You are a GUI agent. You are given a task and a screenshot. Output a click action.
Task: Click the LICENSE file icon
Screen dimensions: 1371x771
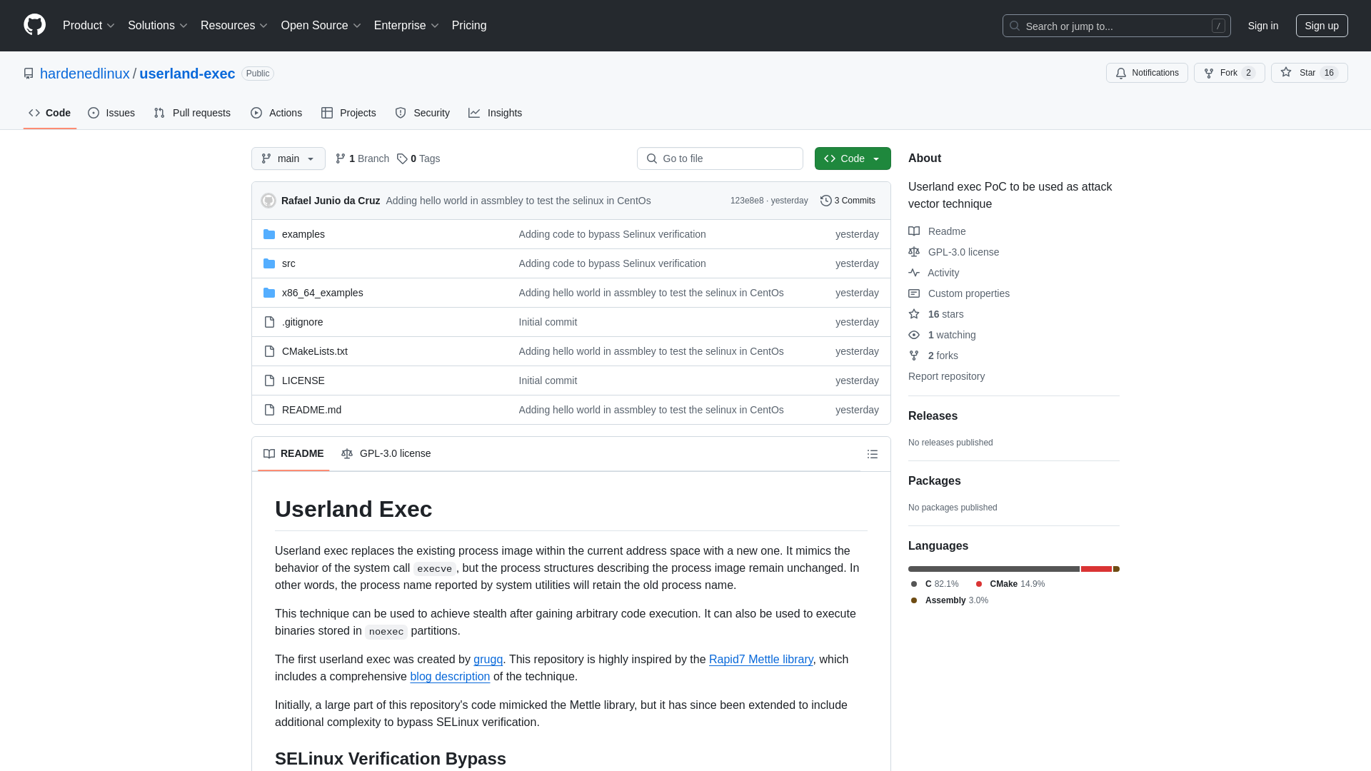(x=269, y=381)
